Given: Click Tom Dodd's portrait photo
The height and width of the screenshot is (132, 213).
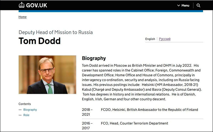Looking at the screenshot, I should point(47,75).
